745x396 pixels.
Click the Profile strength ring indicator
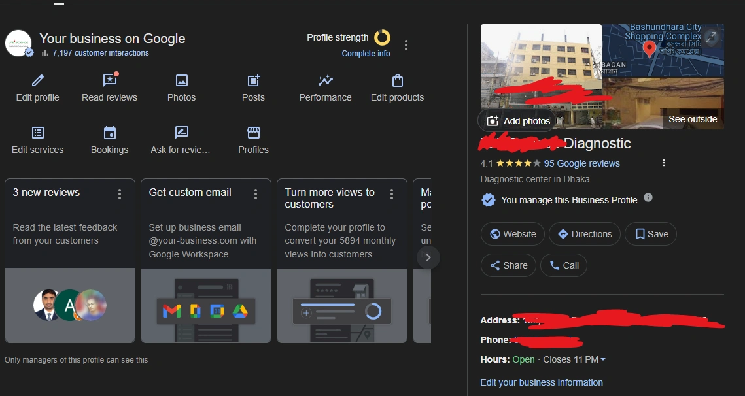pos(382,37)
